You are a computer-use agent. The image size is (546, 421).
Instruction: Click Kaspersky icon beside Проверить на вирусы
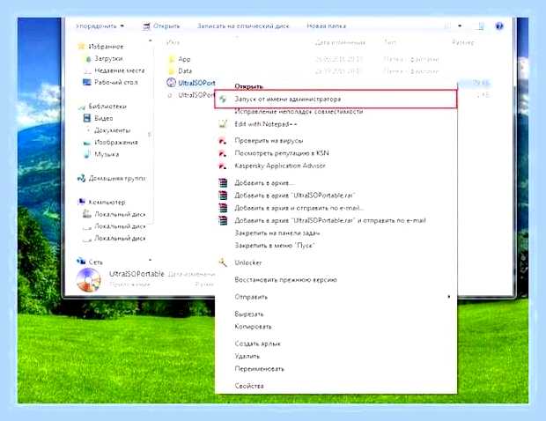[223, 141]
